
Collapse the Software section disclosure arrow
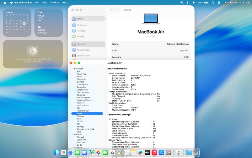click(73, 148)
